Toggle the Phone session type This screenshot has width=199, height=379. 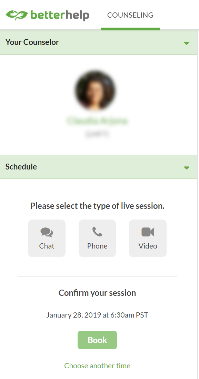pos(97,238)
